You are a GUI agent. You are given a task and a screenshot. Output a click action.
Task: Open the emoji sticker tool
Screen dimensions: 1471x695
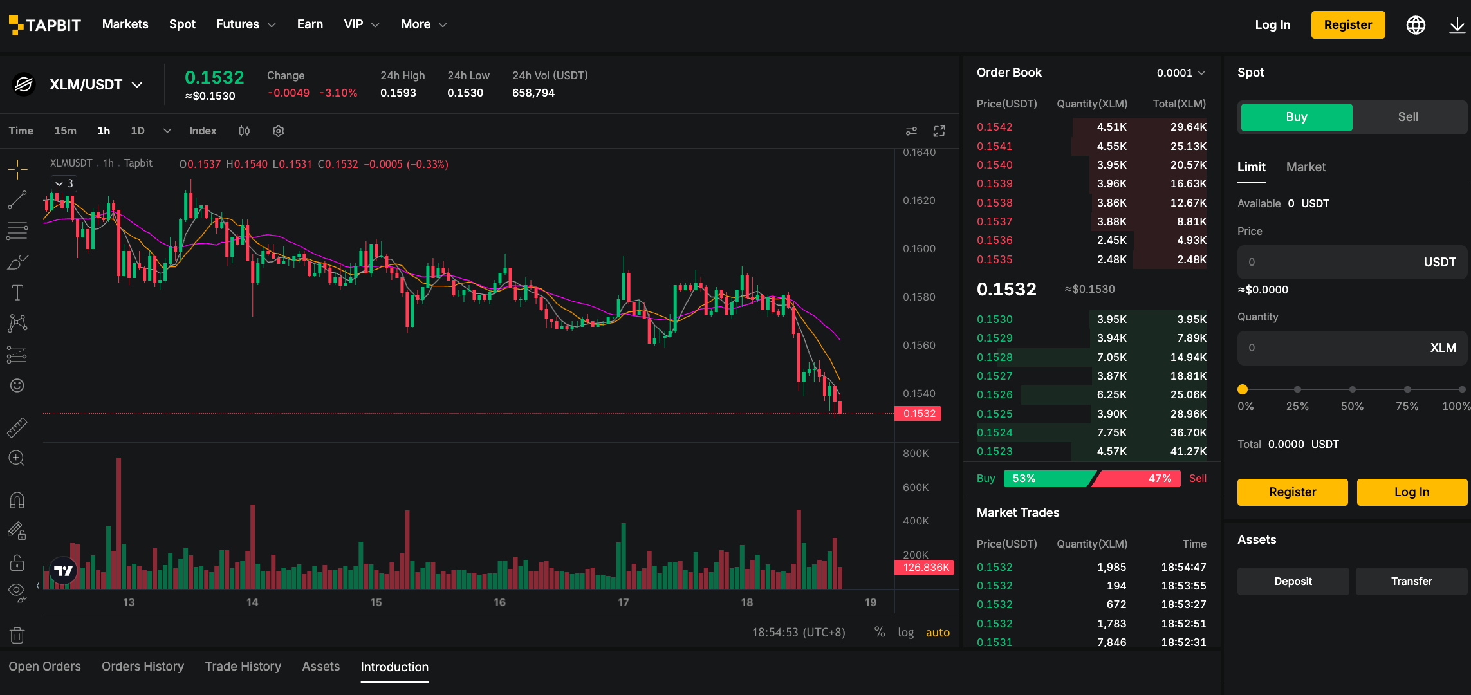point(17,385)
